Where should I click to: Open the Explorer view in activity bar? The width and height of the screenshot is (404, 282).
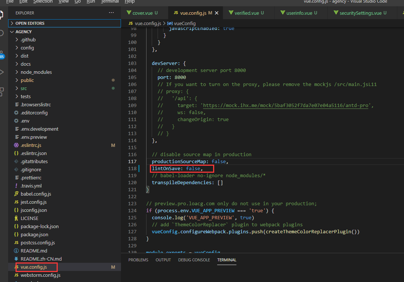coord(1,15)
